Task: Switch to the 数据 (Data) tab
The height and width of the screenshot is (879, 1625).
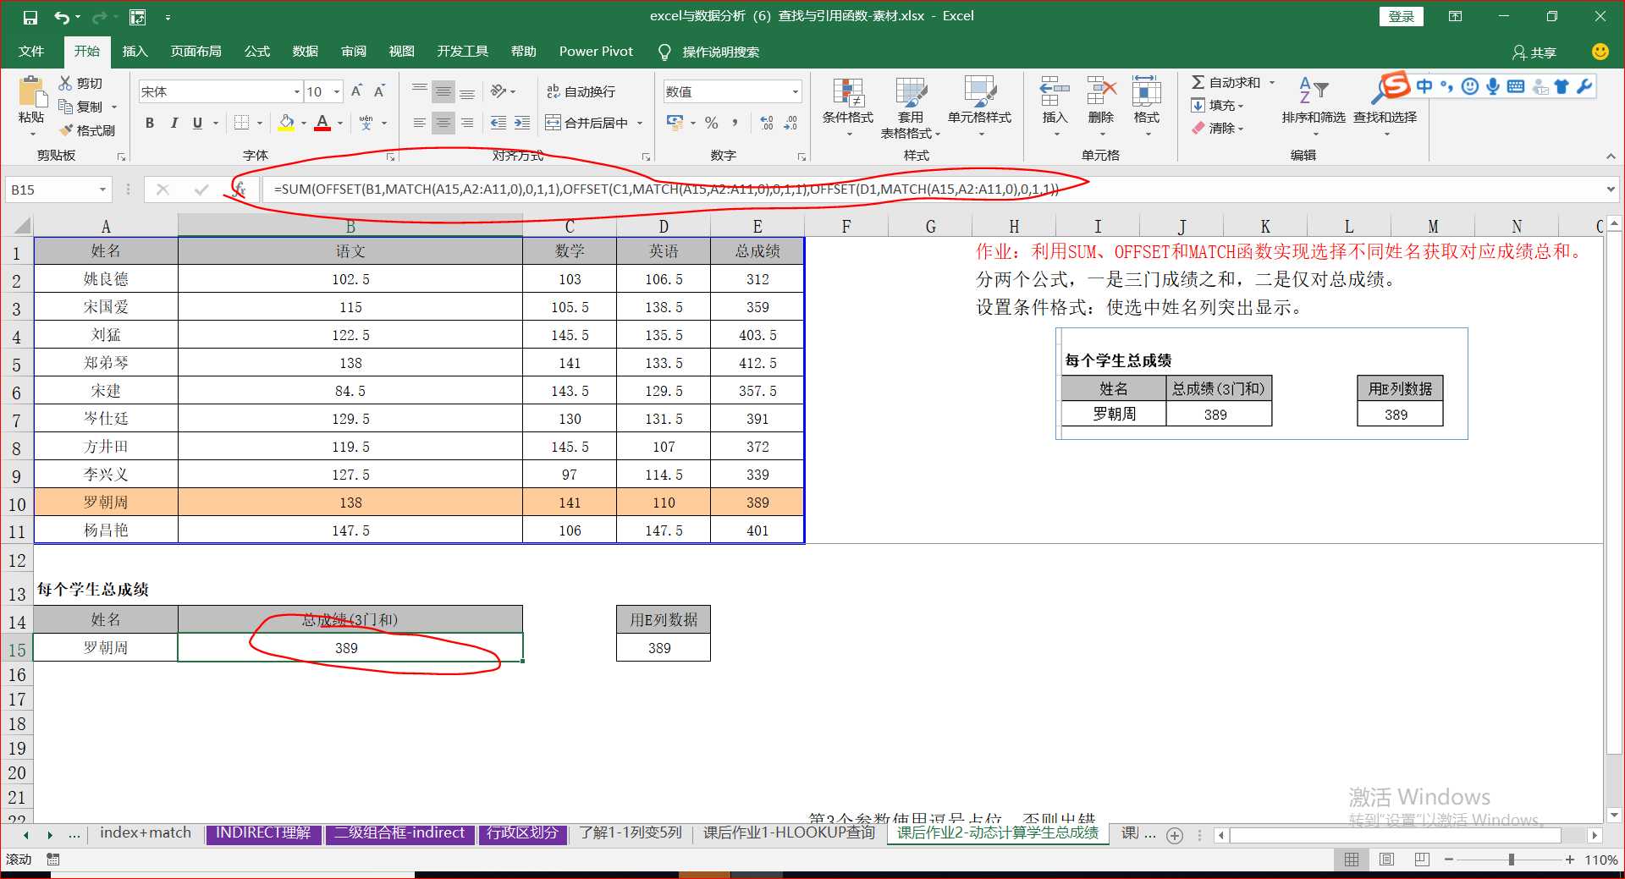Action: pyautogui.click(x=306, y=52)
